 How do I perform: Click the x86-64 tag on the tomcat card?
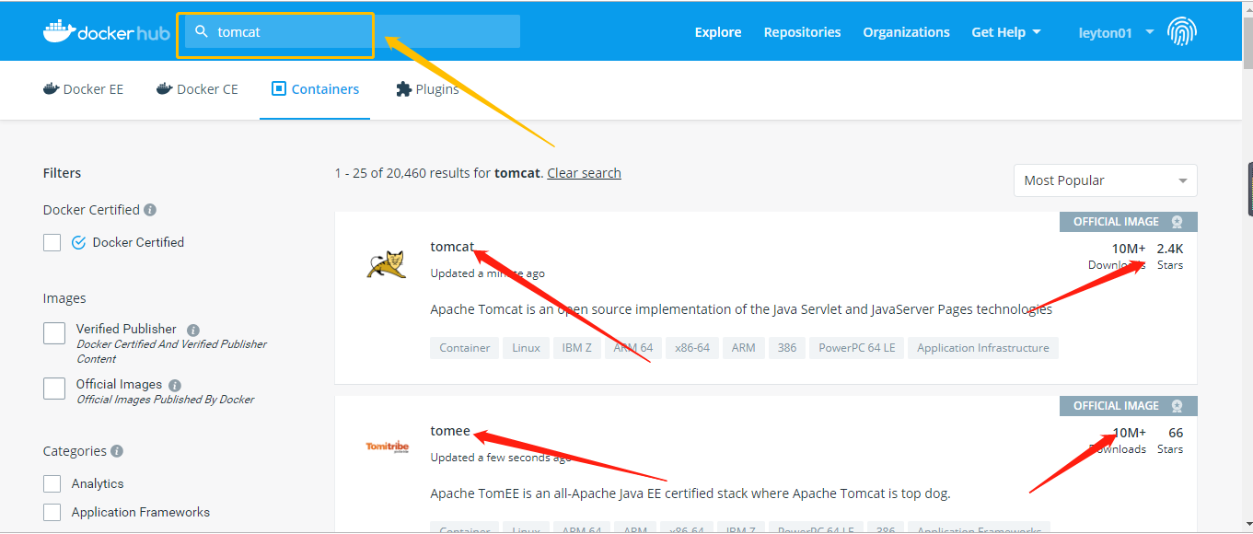692,348
